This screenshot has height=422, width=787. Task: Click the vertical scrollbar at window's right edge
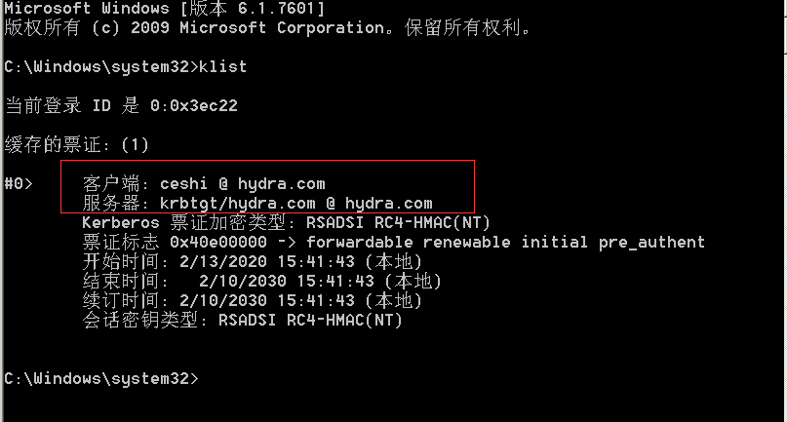[785, 211]
